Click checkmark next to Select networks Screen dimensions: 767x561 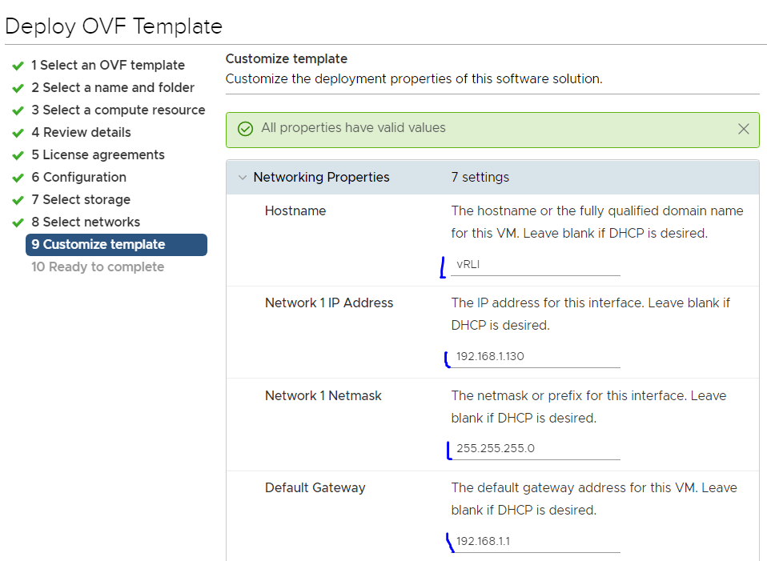[18, 222]
